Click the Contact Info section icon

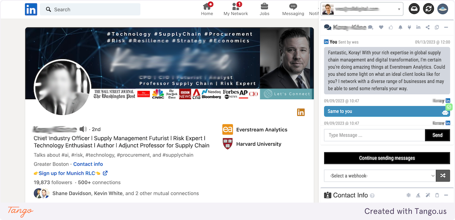tap(328, 195)
